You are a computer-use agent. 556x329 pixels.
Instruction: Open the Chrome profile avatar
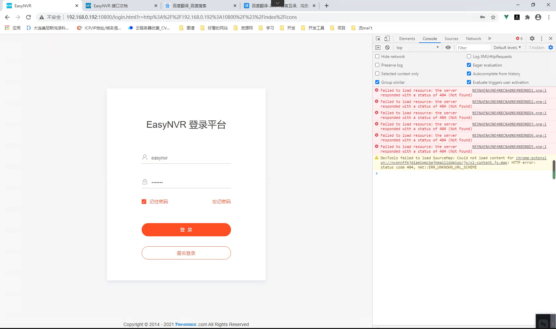tap(538, 17)
